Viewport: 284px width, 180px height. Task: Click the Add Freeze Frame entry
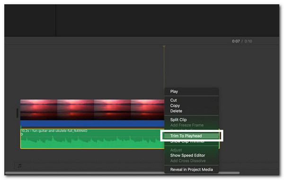pos(187,125)
